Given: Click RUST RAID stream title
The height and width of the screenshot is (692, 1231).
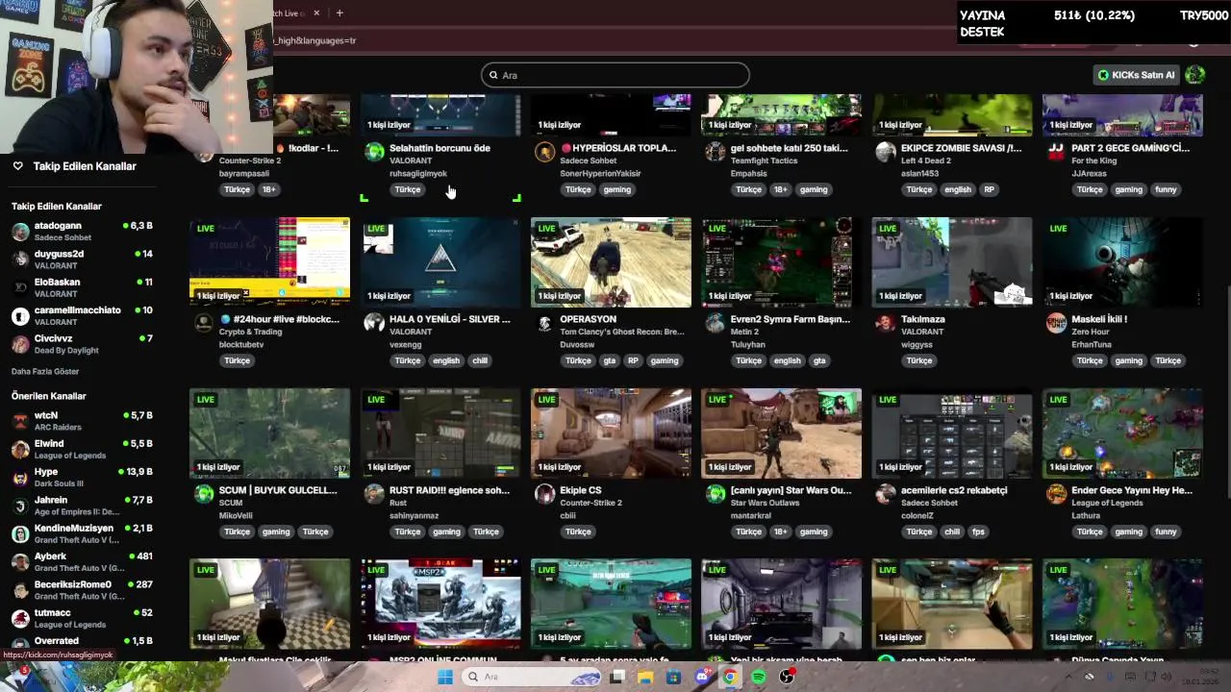Looking at the screenshot, I should pos(449,490).
